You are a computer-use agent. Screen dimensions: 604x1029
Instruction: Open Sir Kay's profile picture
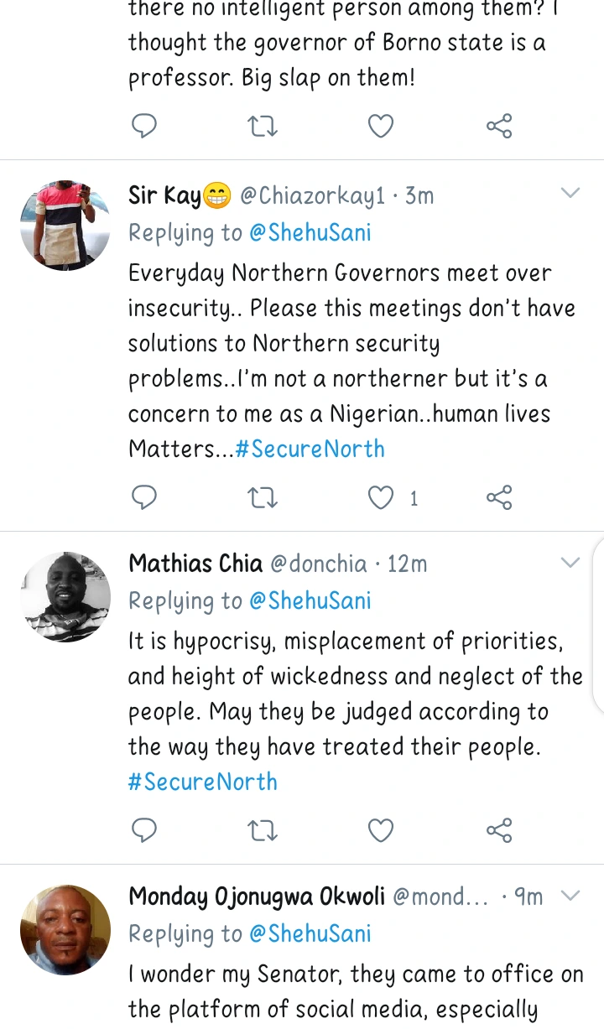pyautogui.click(x=65, y=225)
